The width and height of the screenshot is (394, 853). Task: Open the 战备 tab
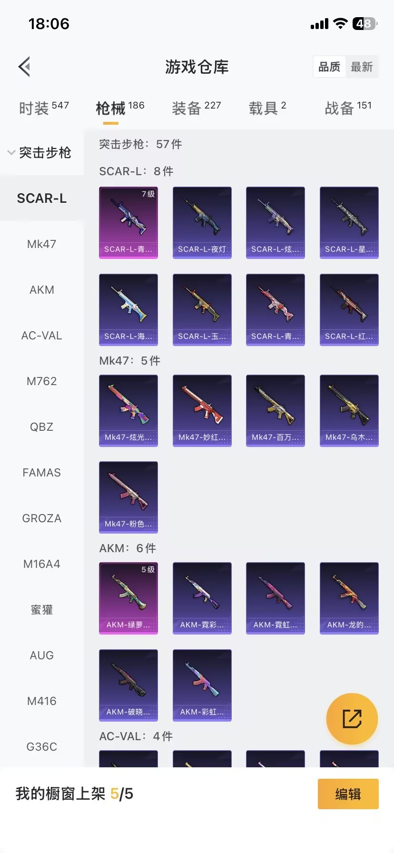pyautogui.click(x=348, y=108)
